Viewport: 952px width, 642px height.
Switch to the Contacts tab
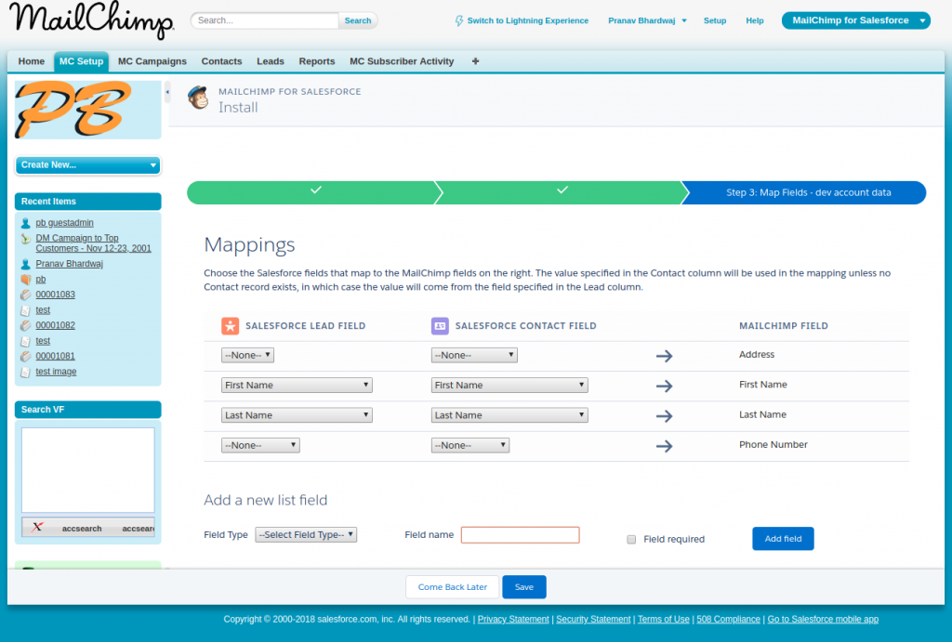pos(221,61)
